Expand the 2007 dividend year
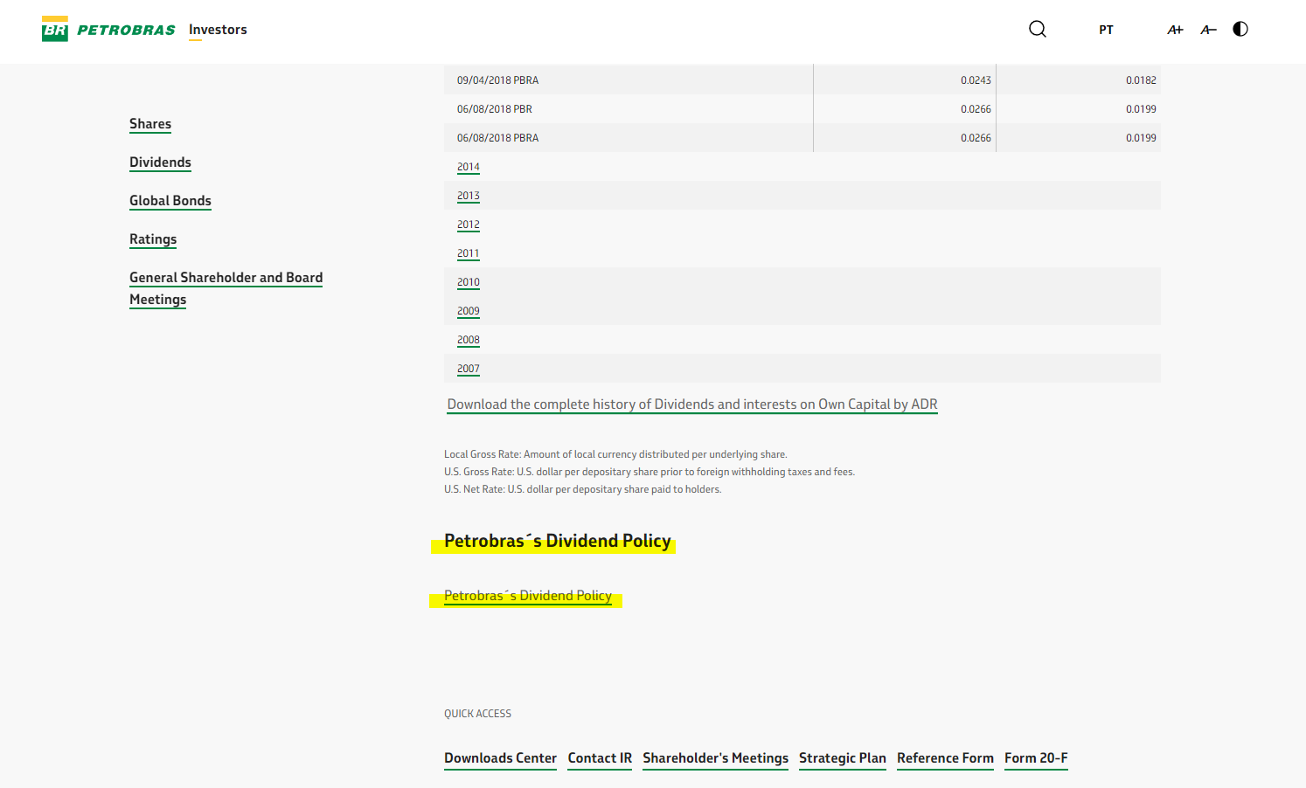 (x=469, y=369)
